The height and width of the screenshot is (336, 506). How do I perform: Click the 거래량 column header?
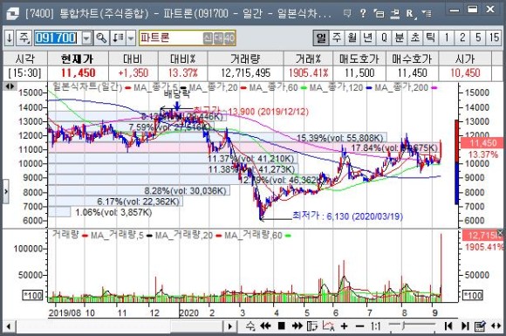pyautogui.click(x=245, y=58)
